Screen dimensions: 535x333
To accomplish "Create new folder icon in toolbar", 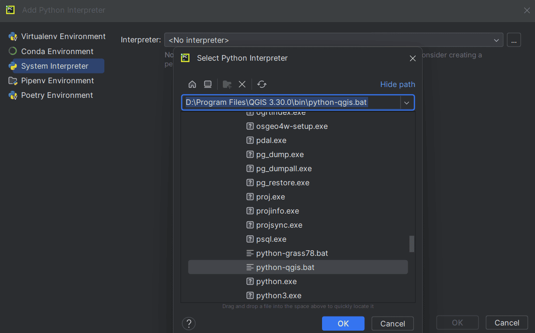I will pyautogui.click(x=227, y=84).
